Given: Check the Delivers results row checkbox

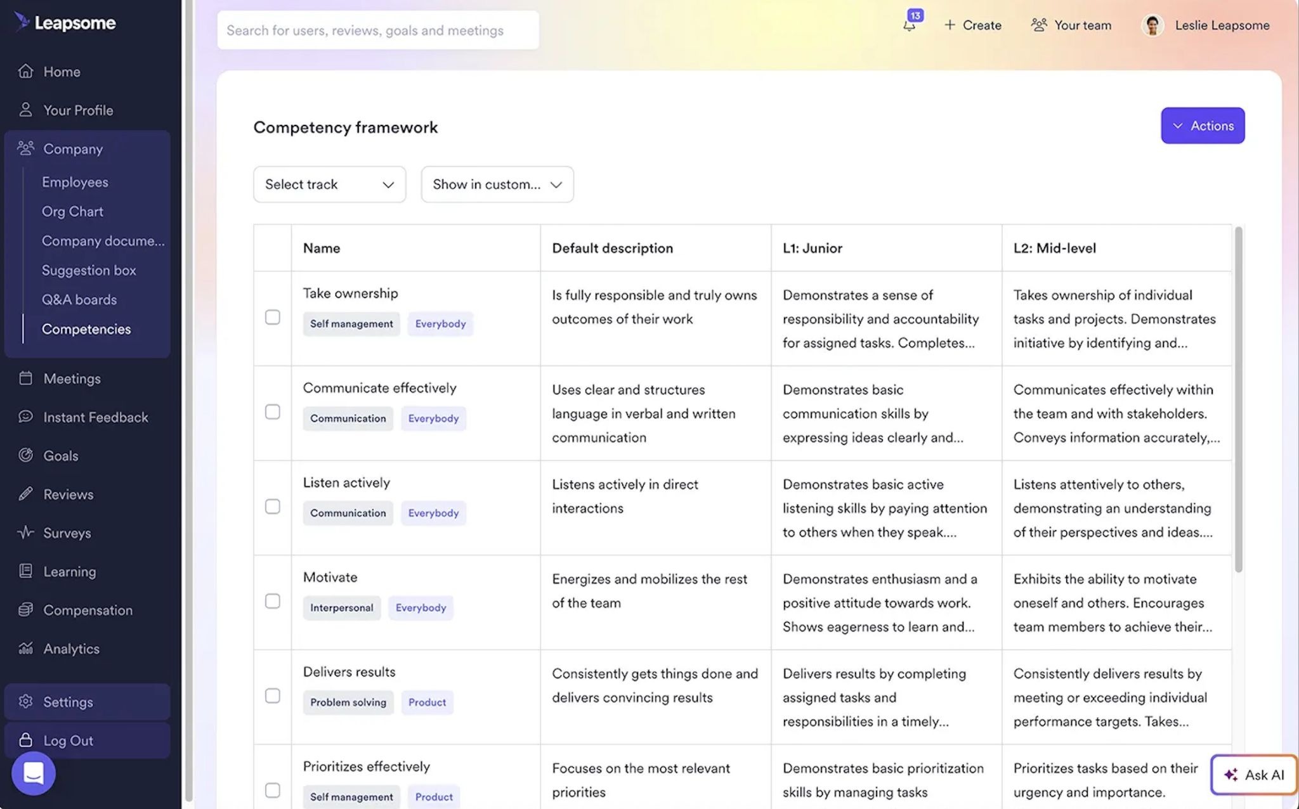Looking at the screenshot, I should point(272,696).
